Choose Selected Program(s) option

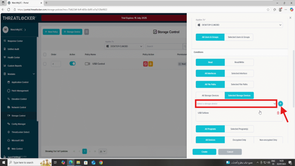(x=239, y=129)
